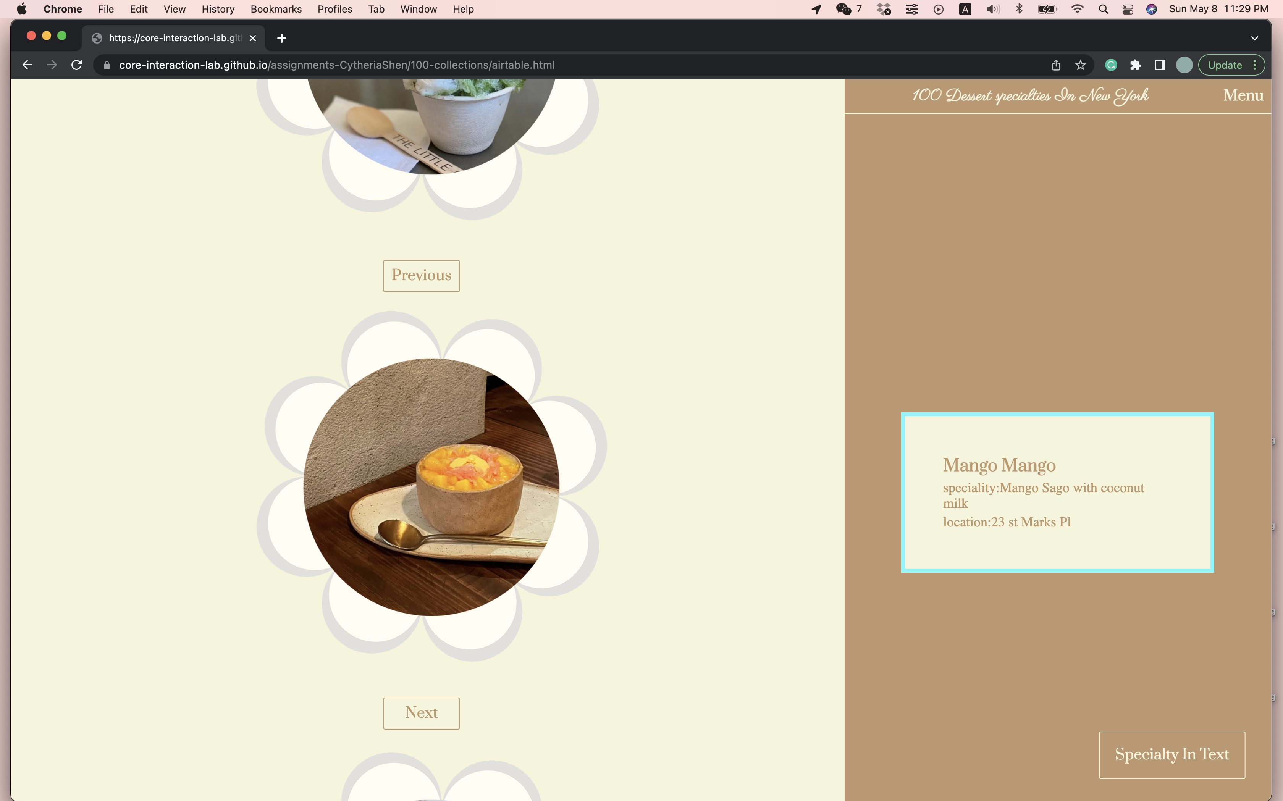The image size is (1283, 801).
Task: Open the History menu
Action: [218, 9]
